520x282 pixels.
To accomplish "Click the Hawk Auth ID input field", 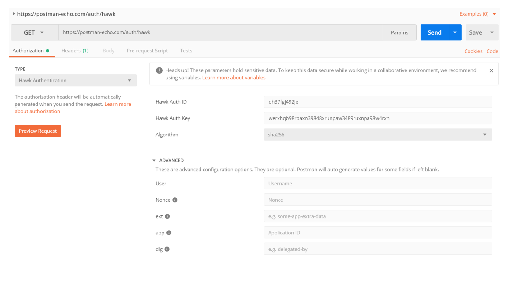I will click(x=377, y=102).
